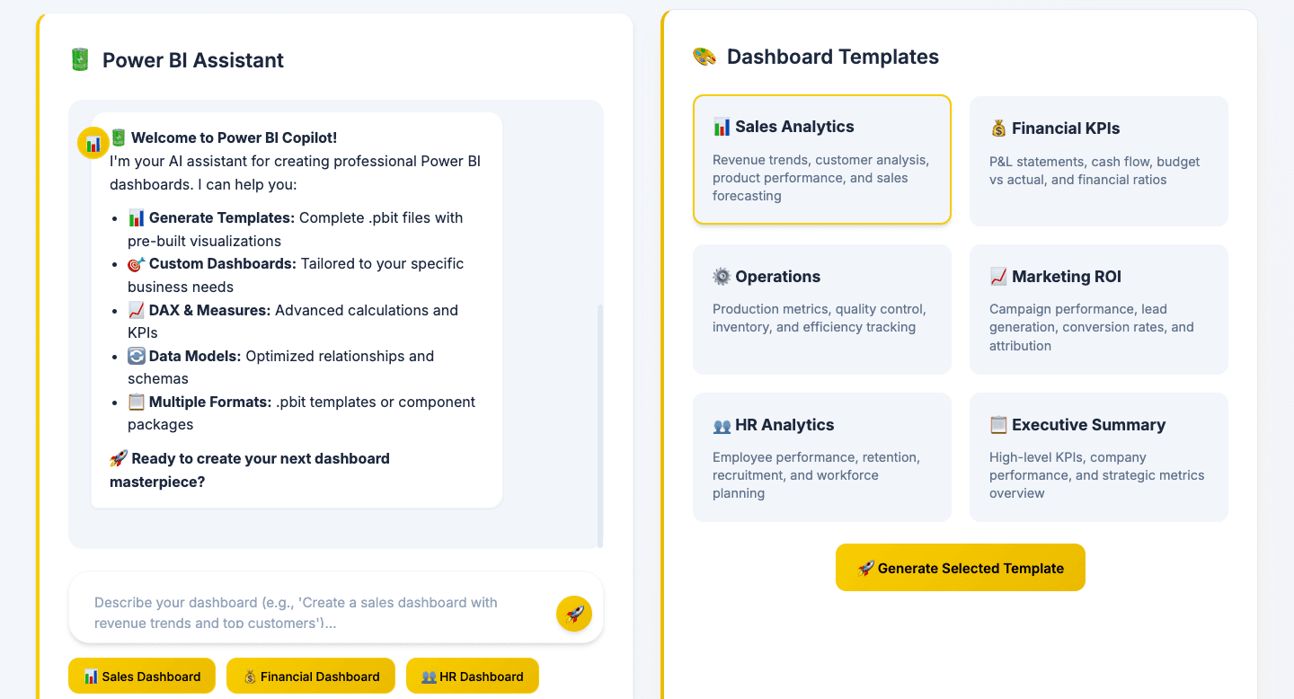The image size is (1294, 699).
Task: Click the trend chart icon in Marketing ROI card
Action: (998, 277)
